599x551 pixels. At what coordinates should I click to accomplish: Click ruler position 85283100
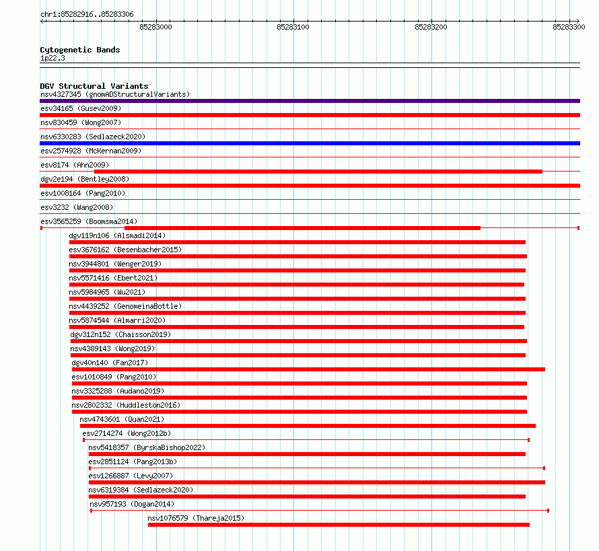(293, 27)
